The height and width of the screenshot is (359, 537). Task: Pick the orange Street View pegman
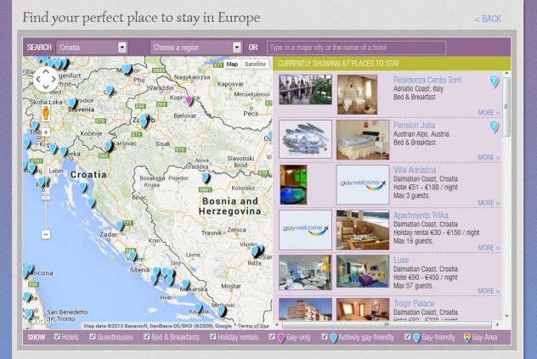[x=46, y=113]
